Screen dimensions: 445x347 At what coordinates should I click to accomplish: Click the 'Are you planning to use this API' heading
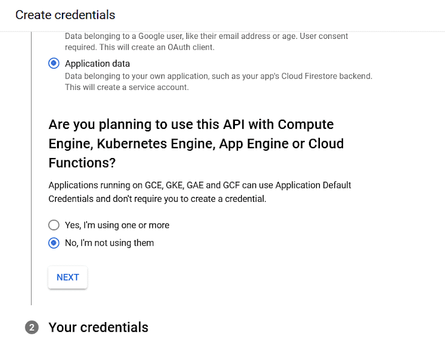pos(191,125)
